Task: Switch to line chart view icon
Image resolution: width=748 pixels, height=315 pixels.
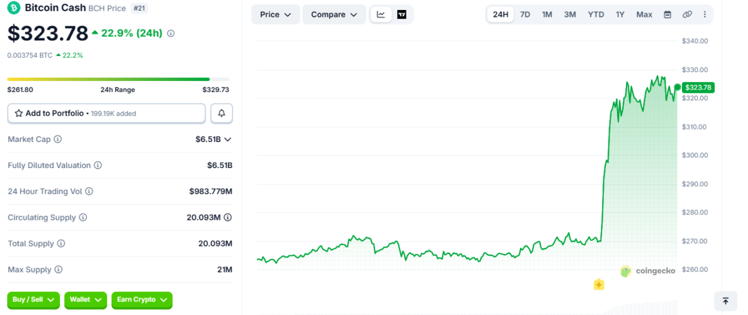Action: pos(381,14)
